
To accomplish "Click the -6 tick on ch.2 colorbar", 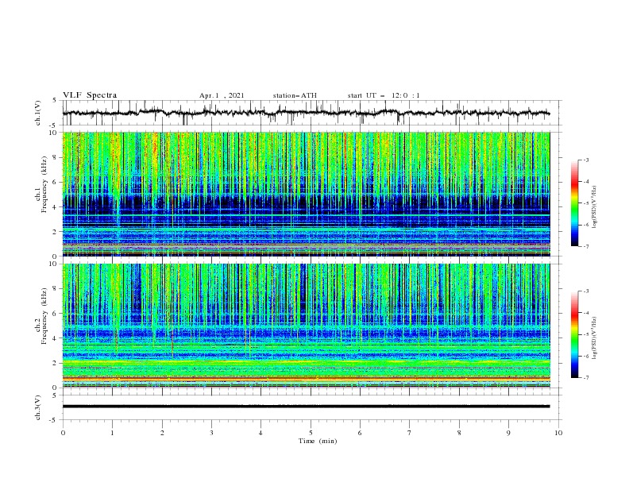I will (x=585, y=356).
